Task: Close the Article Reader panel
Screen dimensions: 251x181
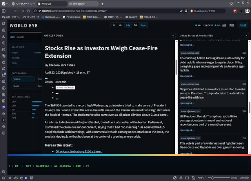Action: click(173, 35)
